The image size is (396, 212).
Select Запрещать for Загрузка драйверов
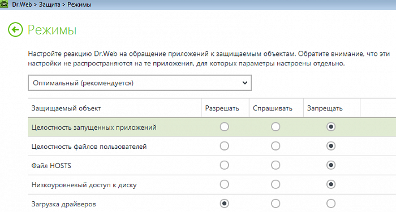[x=331, y=204]
